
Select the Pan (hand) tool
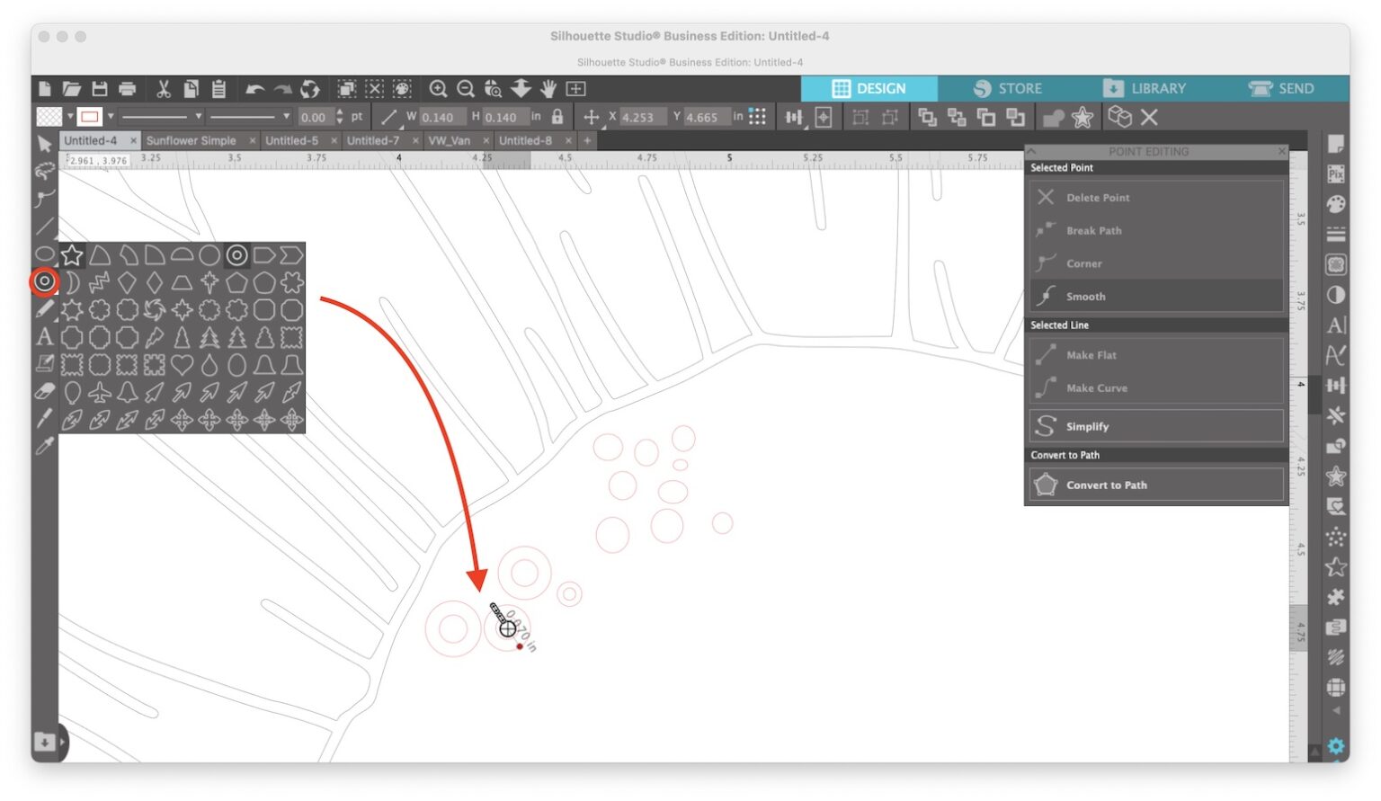click(x=548, y=89)
